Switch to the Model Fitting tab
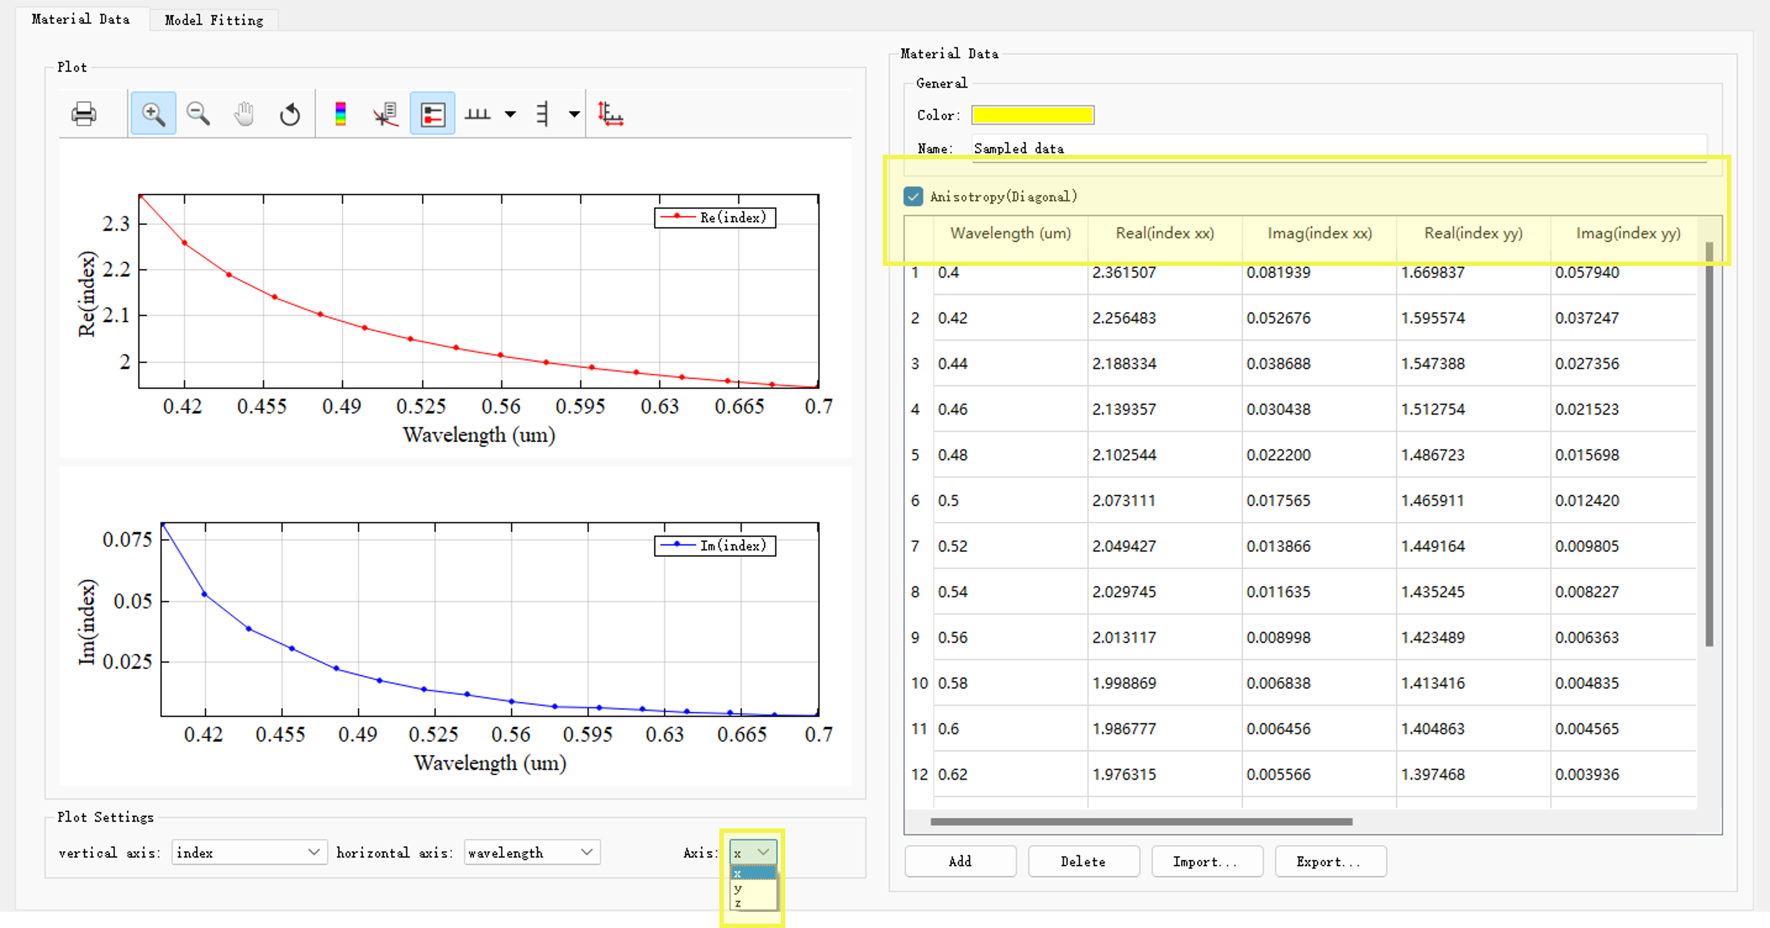Image resolution: width=1770 pixels, height=928 pixels. pyautogui.click(x=214, y=20)
